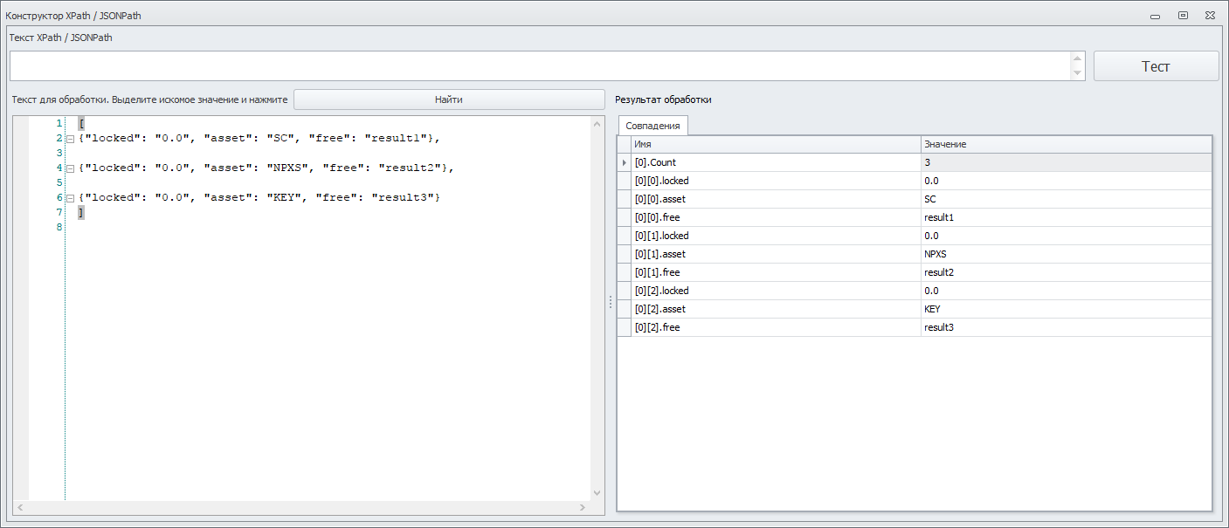
Task: Switch to the Совпадения tab
Action: [x=652, y=126]
